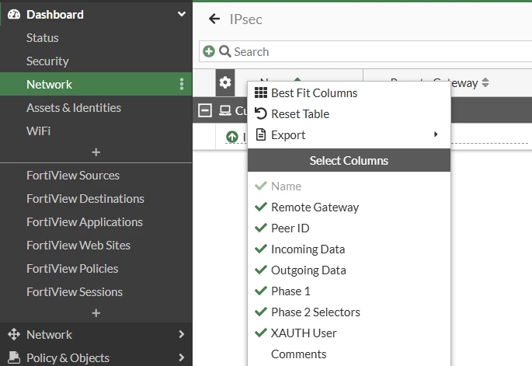Add monitor with plus below FortiView Sessions
Screen dimensions: 532x366
pyautogui.click(x=96, y=312)
